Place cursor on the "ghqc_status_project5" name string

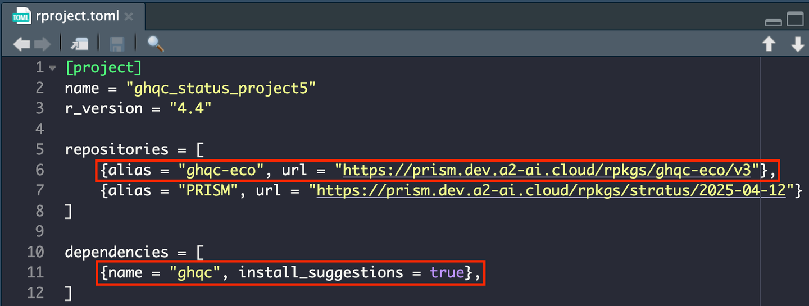coord(221,88)
